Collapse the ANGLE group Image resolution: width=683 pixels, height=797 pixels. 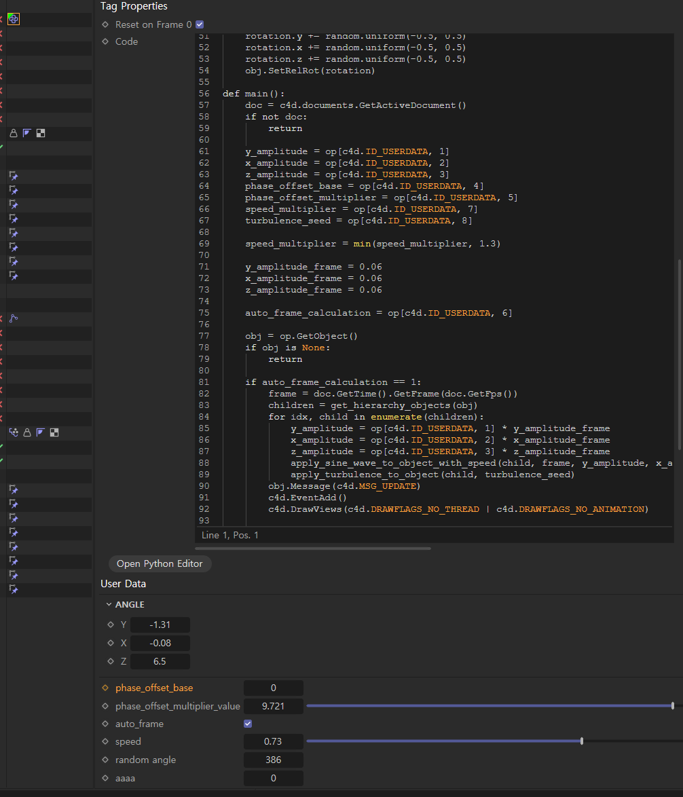(109, 604)
